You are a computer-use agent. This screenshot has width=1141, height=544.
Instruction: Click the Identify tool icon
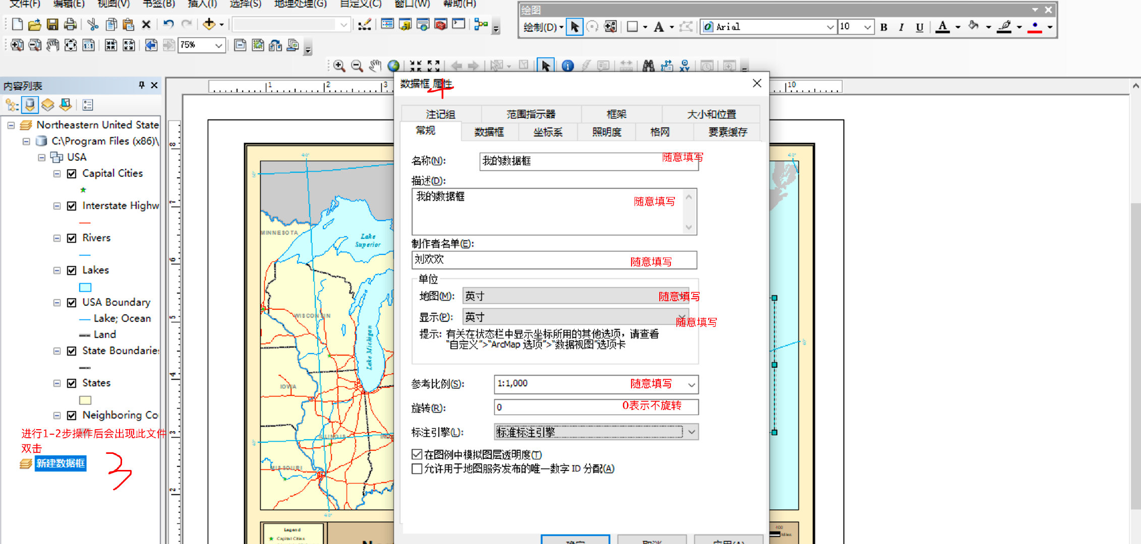point(567,66)
